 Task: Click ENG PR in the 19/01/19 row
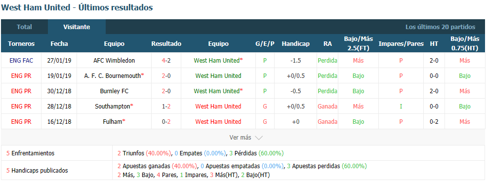[x=21, y=75]
